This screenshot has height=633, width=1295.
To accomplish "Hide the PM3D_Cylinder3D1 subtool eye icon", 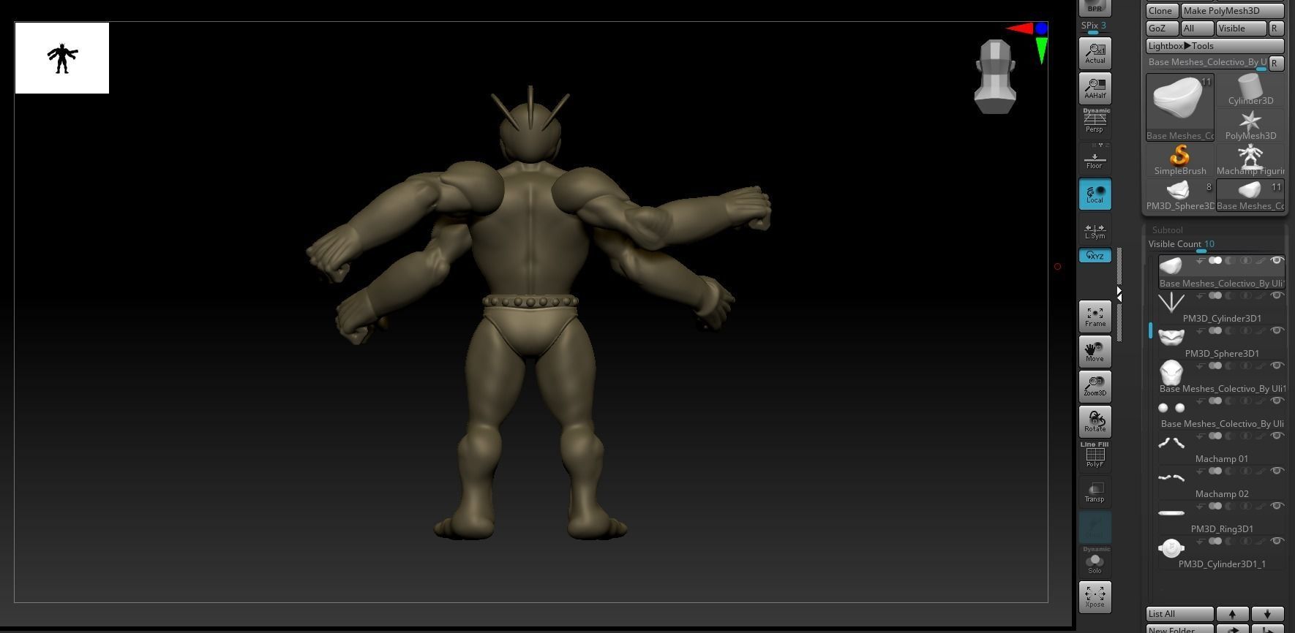I will pyautogui.click(x=1277, y=296).
